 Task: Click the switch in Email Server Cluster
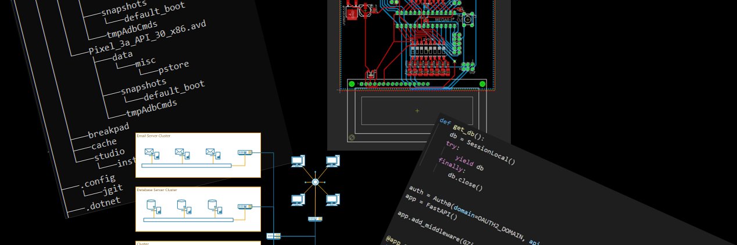(245, 153)
